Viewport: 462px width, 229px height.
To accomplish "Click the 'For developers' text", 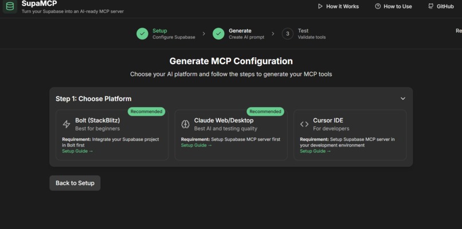I will click(331, 129).
